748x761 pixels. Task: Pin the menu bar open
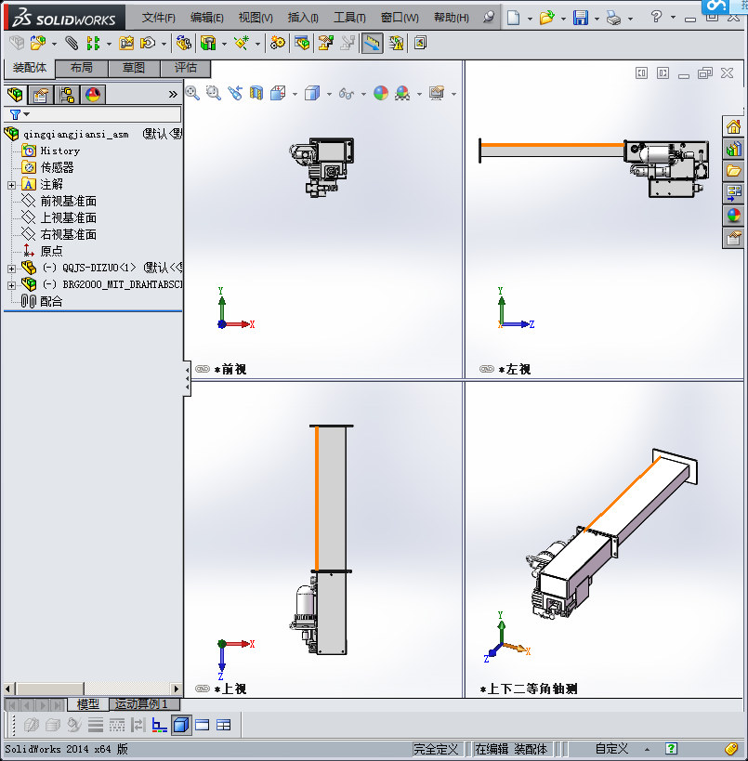coord(489,18)
